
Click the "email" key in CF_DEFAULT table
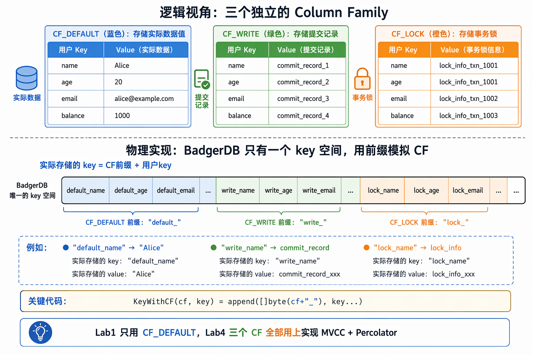click(x=69, y=99)
